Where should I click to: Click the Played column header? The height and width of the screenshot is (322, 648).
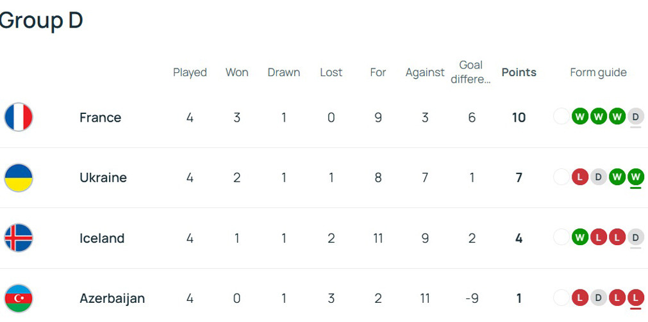tap(190, 72)
